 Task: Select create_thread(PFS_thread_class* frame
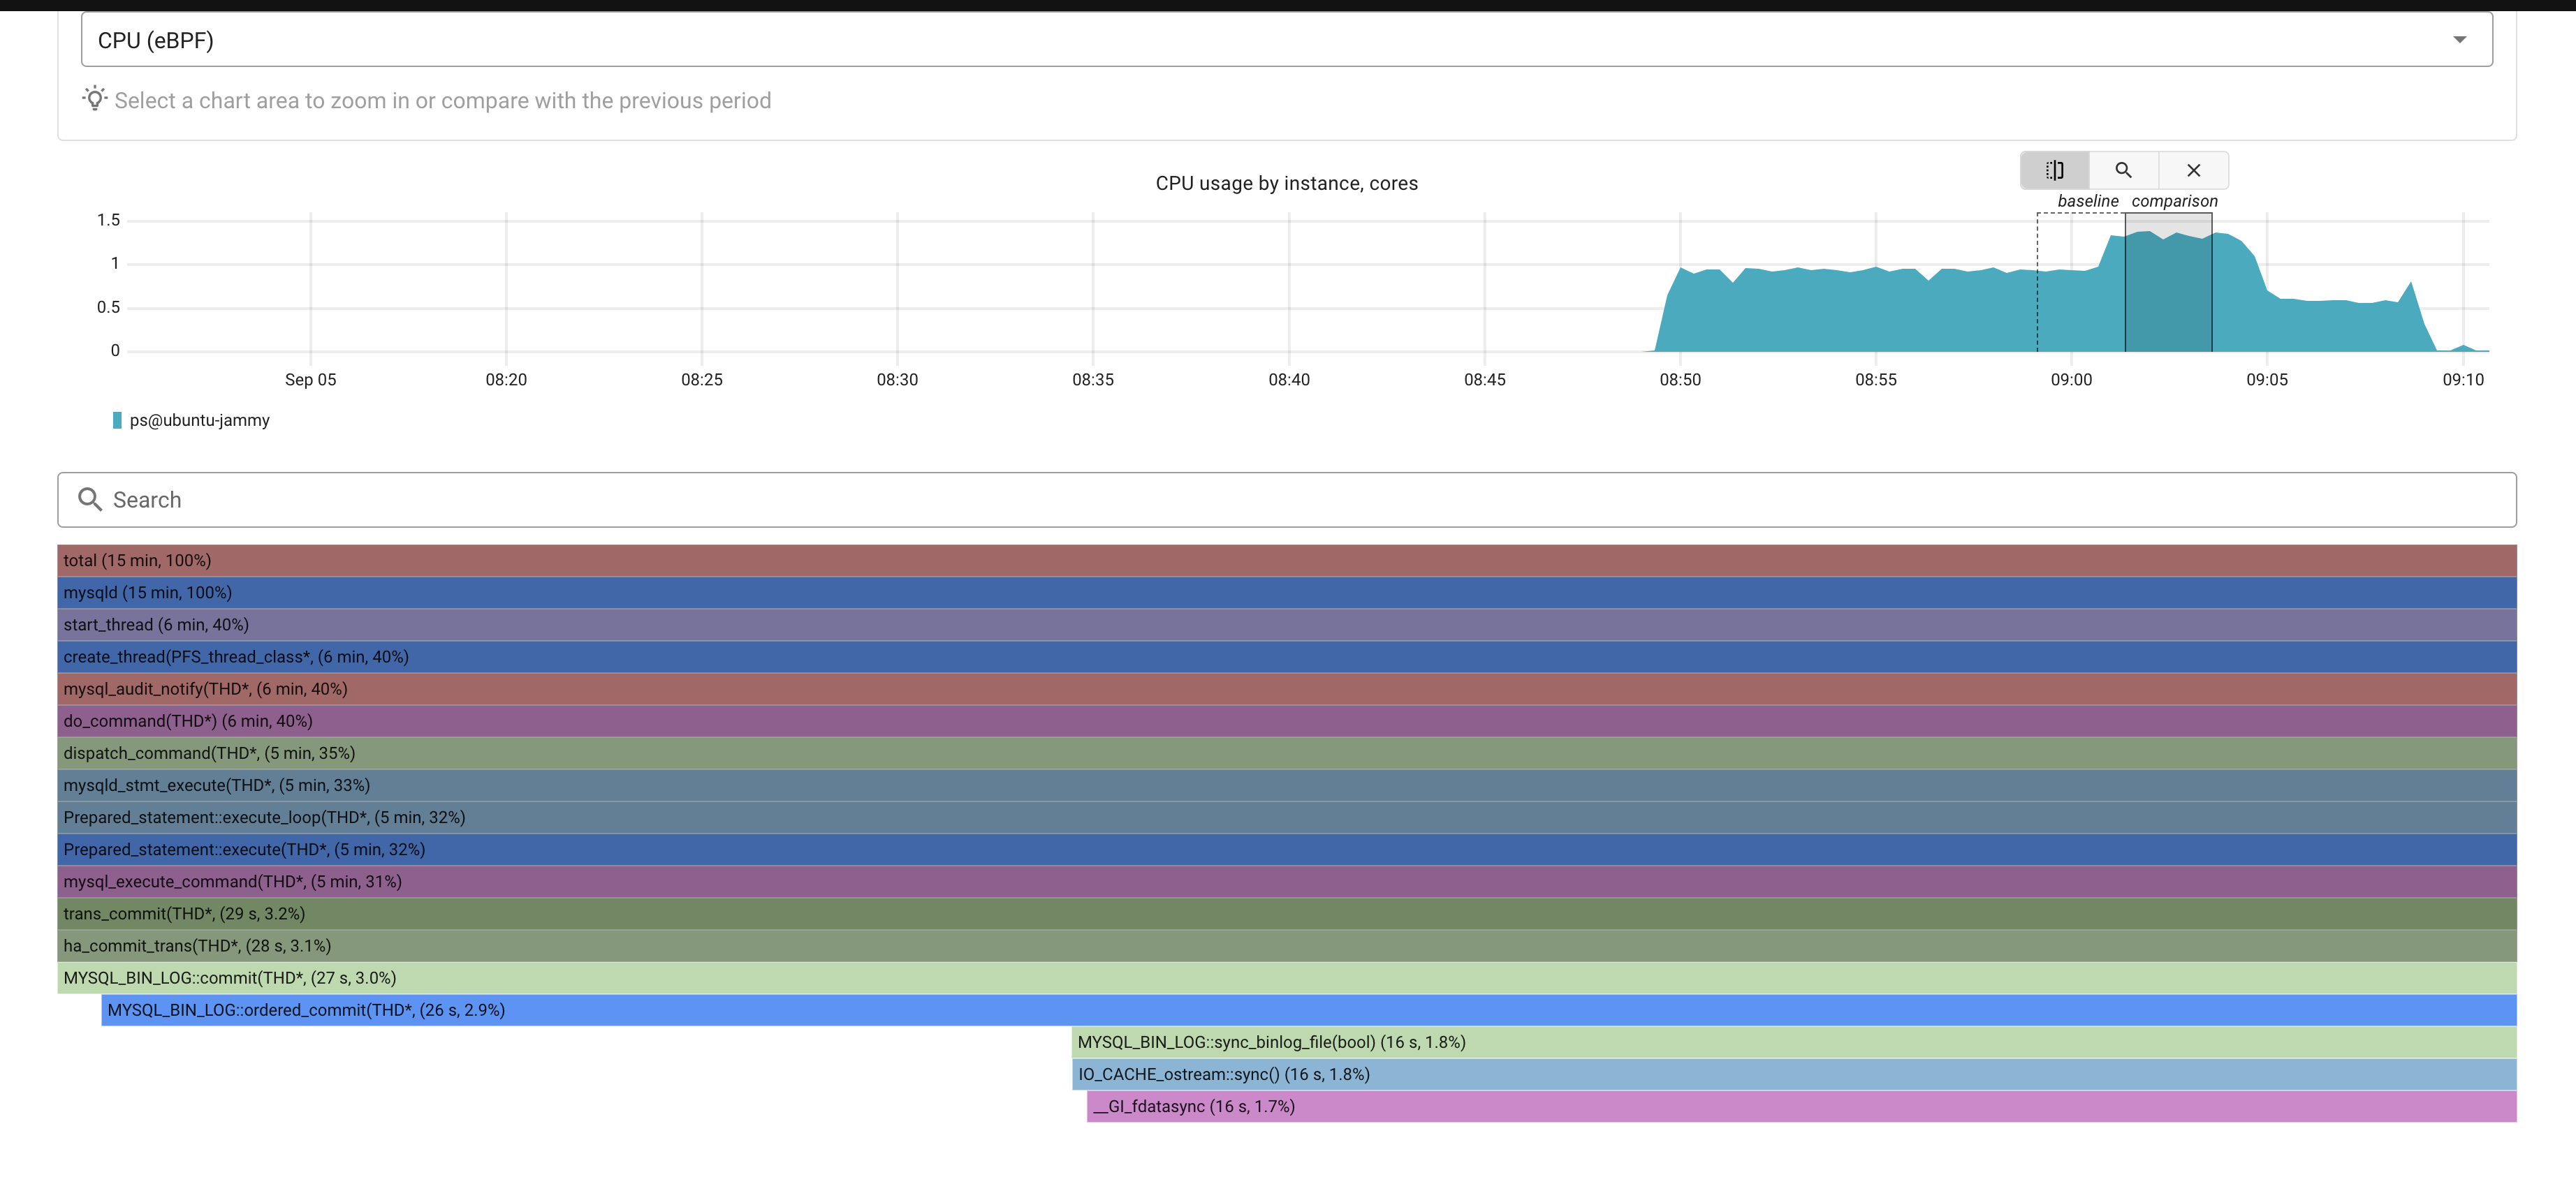click(x=1286, y=656)
